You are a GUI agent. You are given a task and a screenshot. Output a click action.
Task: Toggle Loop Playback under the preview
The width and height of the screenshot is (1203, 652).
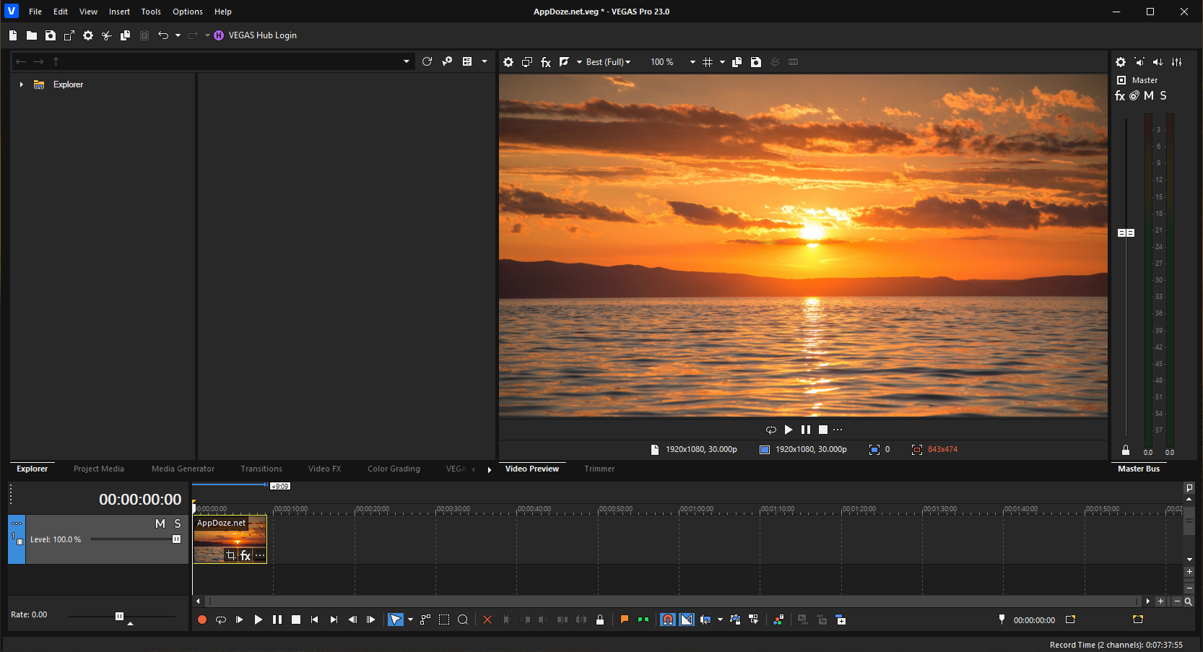(x=770, y=430)
